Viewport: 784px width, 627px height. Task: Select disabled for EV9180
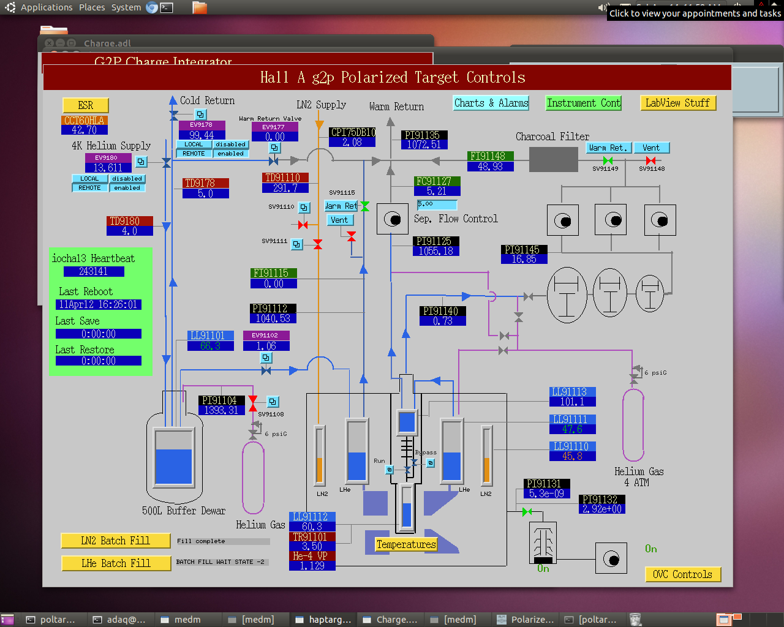tap(127, 179)
